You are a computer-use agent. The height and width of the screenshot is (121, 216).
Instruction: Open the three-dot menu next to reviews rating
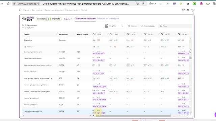pyautogui.click(x=160, y=4)
